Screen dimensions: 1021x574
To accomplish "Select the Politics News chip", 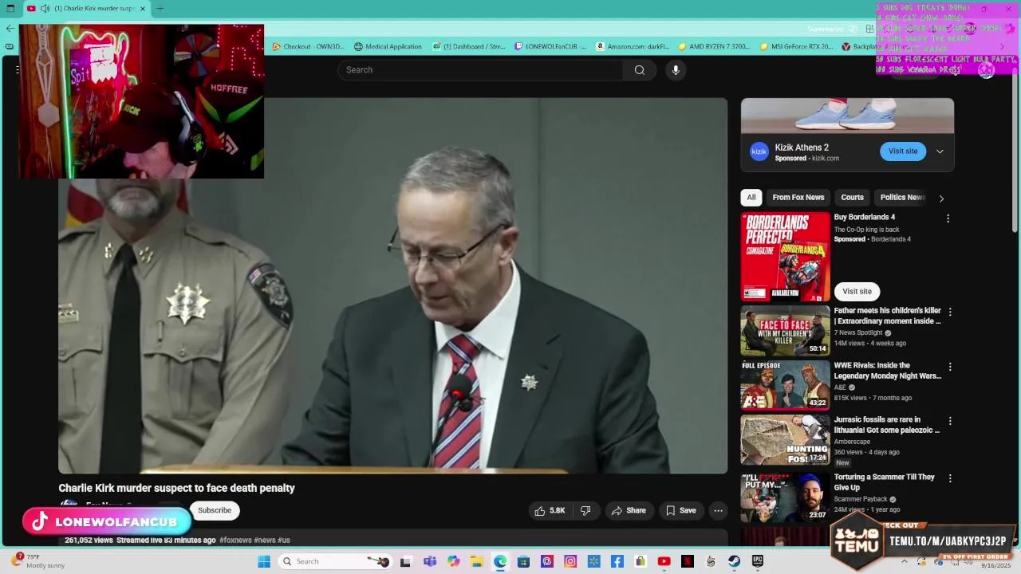I will click(902, 198).
